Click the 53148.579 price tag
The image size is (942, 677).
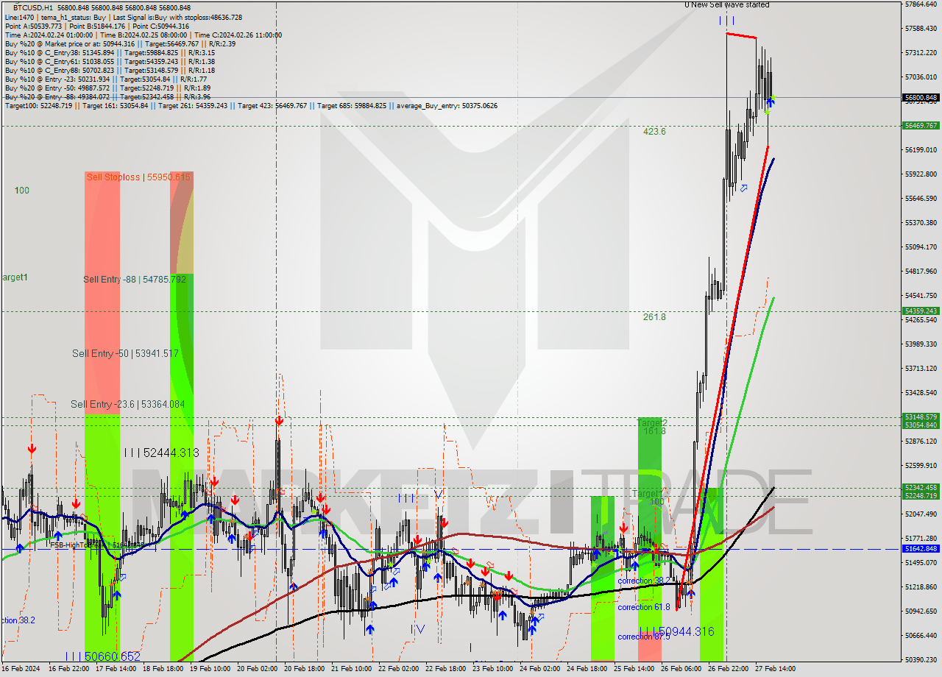[x=921, y=417]
